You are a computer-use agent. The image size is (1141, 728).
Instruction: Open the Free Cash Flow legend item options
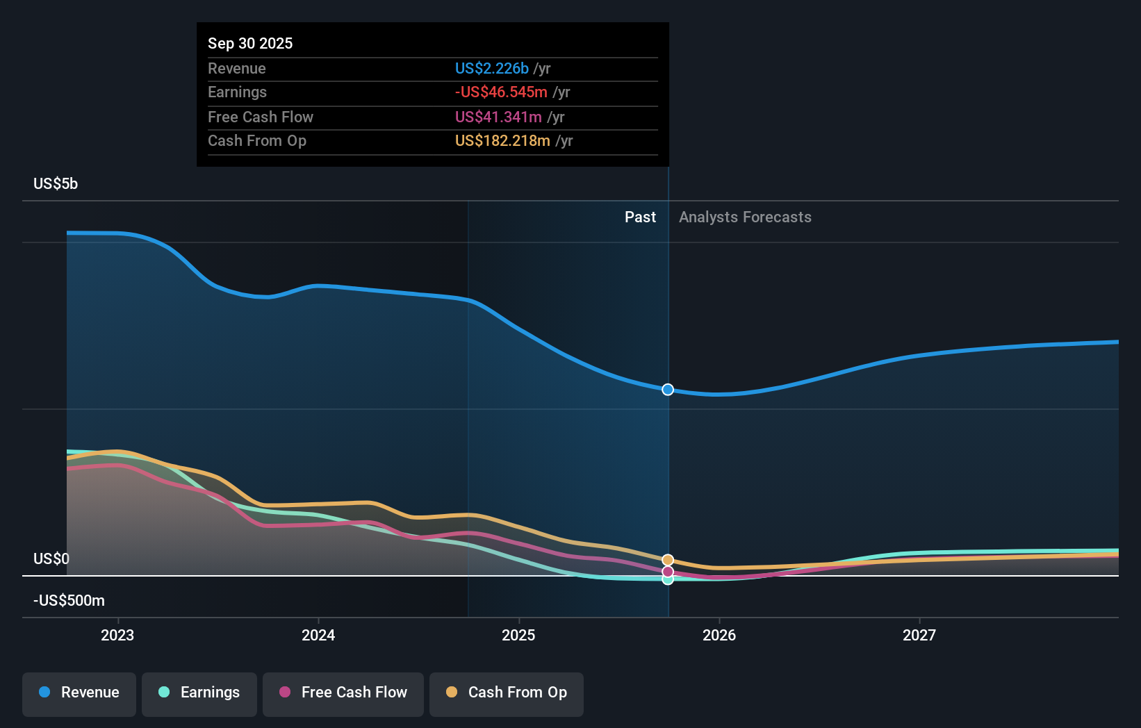coord(343,693)
